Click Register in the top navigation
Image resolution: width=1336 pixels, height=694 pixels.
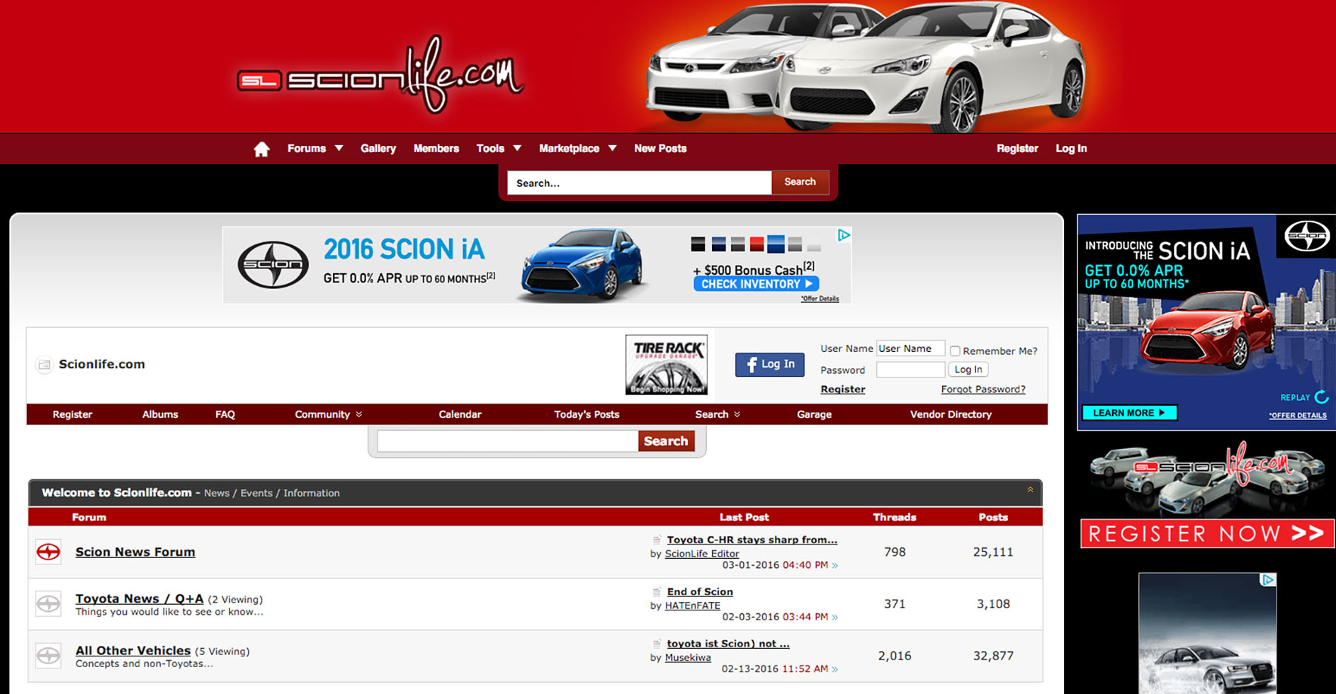(x=1017, y=149)
